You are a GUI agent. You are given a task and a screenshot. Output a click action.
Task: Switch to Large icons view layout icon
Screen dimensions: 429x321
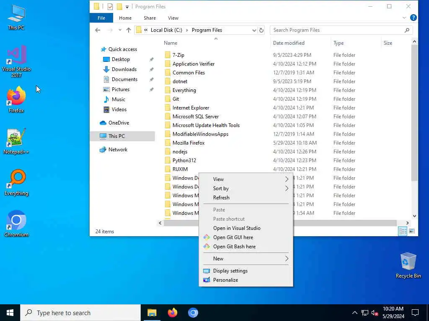click(x=412, y=231)
